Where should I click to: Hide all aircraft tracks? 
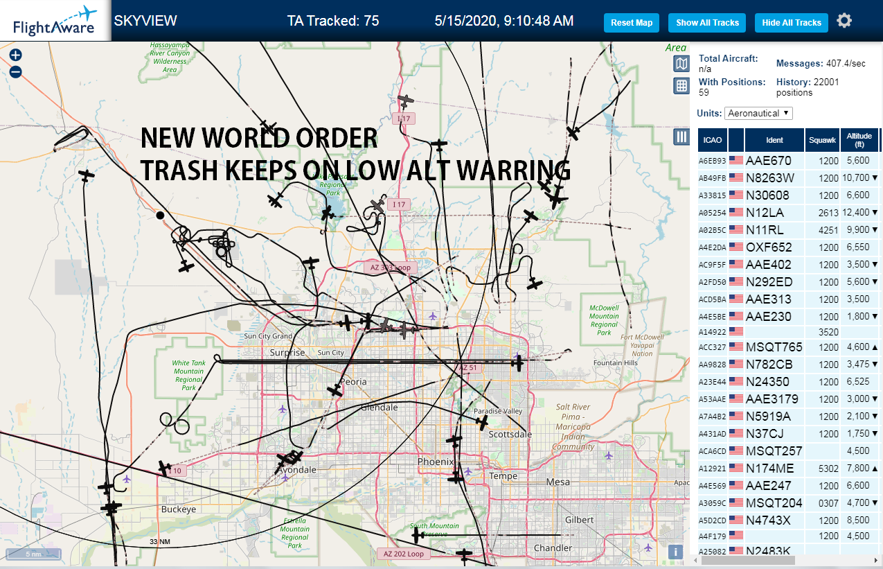tap(791, 22)
